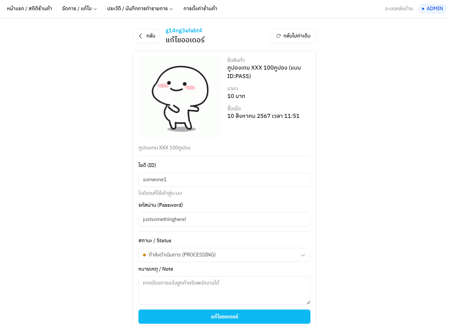Viewport: 452px width, 326px height.
Task: Open การตั้งค่าร้านค้า page
Action: point(200,9)
